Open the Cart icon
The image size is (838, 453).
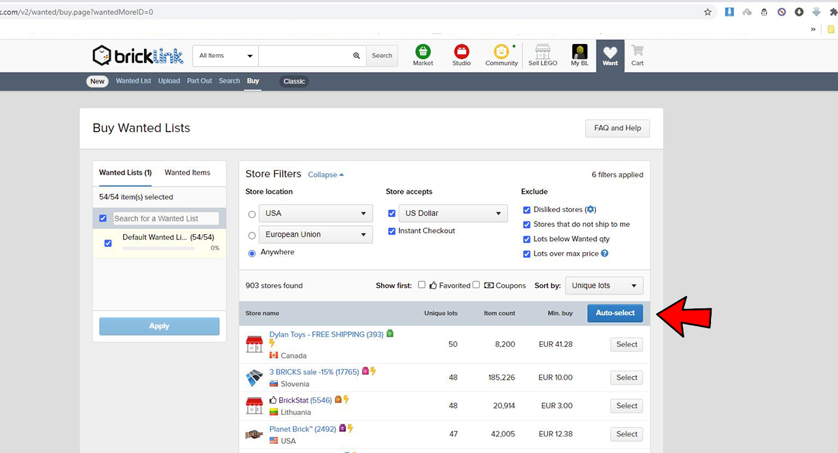pyautogui.click(x=637, y=52)
